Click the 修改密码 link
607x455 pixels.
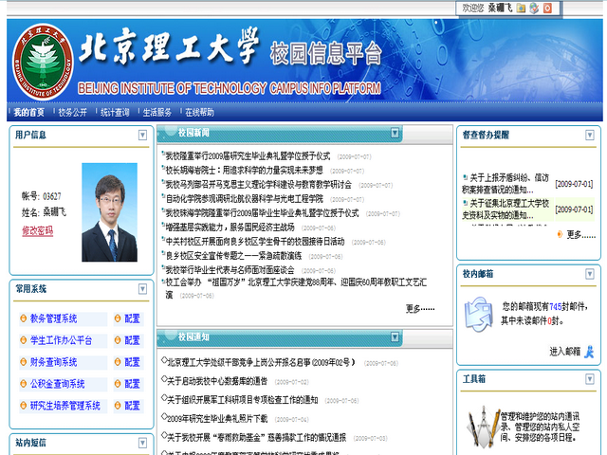(37, 230)
